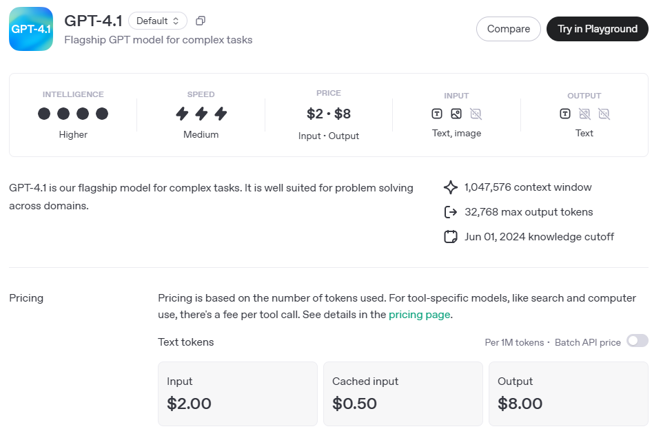Click the unsupported audio output icon
Screen dimensions: 652x429
point(604,114)
